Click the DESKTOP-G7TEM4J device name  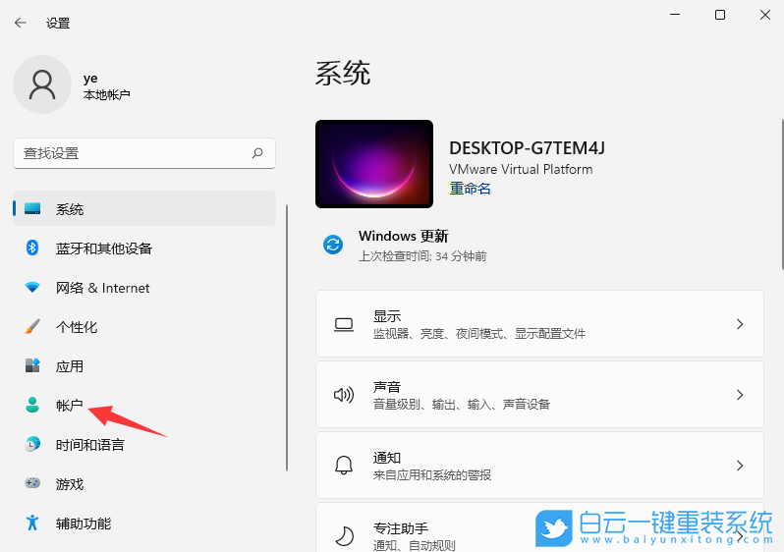tap(527, 148)
